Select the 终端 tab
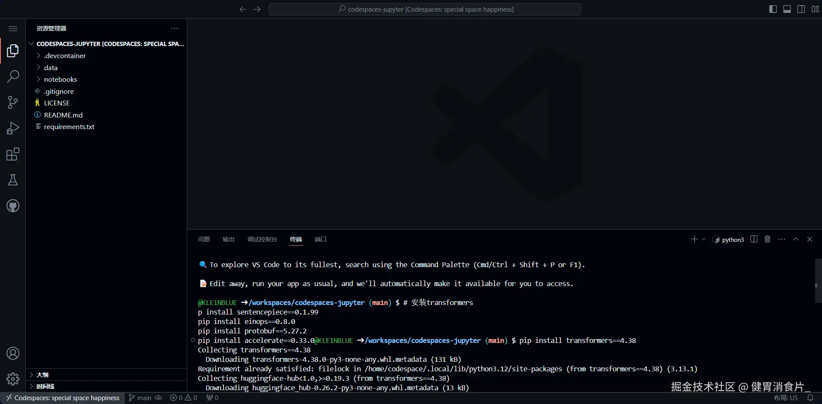 click(x=296, y=239)
